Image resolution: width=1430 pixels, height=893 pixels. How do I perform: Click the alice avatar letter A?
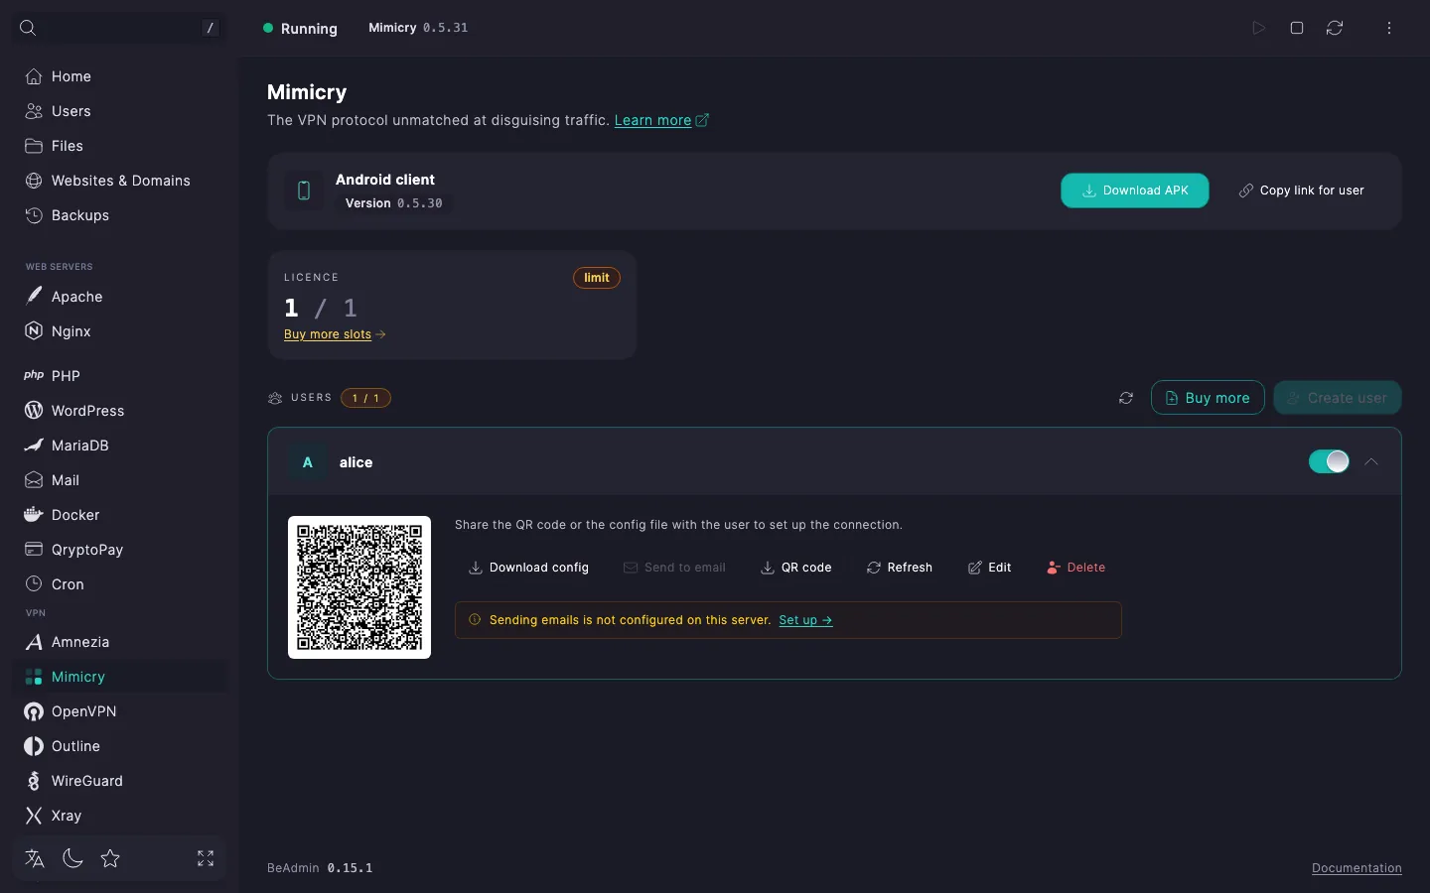click(x=308, y=462)
